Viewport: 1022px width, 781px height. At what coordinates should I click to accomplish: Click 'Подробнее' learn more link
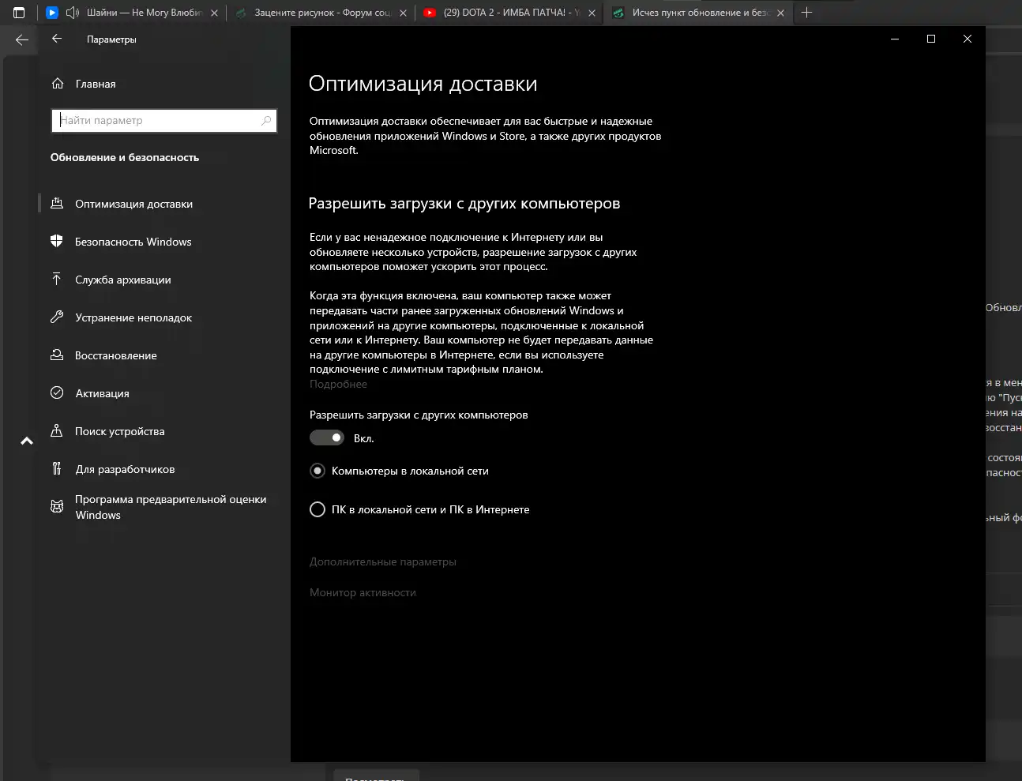(x=338, y=385)
